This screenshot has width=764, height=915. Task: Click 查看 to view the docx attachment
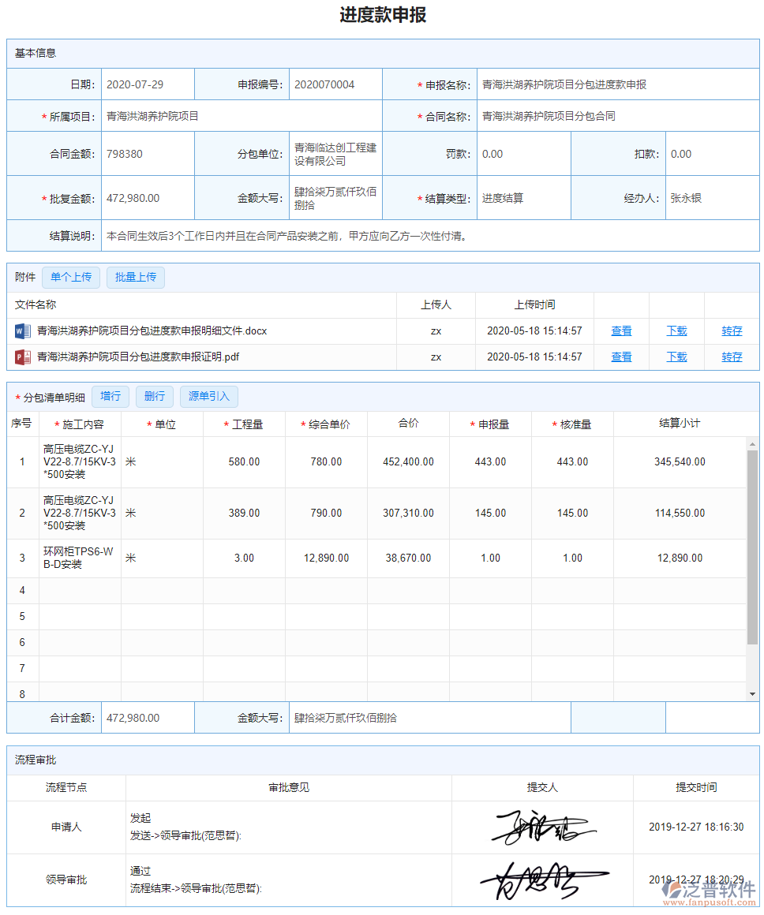click(621, 331)
